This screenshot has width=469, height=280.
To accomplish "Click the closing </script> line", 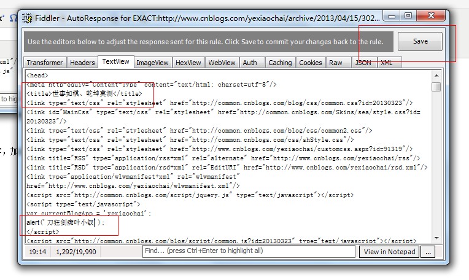I will click(43, 232).
